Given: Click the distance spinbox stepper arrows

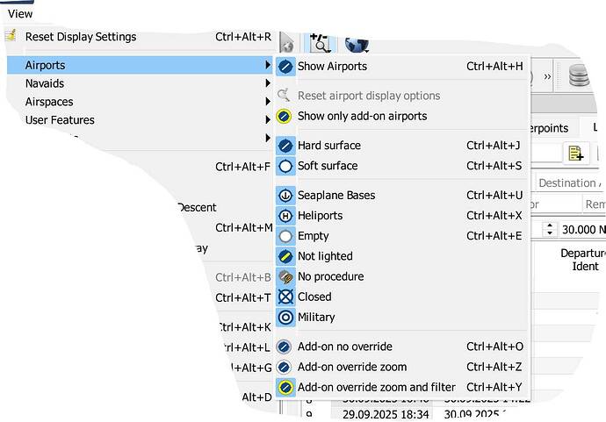Looking at the screenshot, I should [550, 229].
